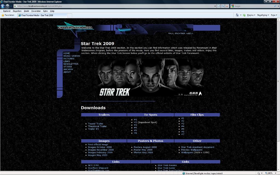
Task: Click the Compatibility View icon
Action: (219, 6)
